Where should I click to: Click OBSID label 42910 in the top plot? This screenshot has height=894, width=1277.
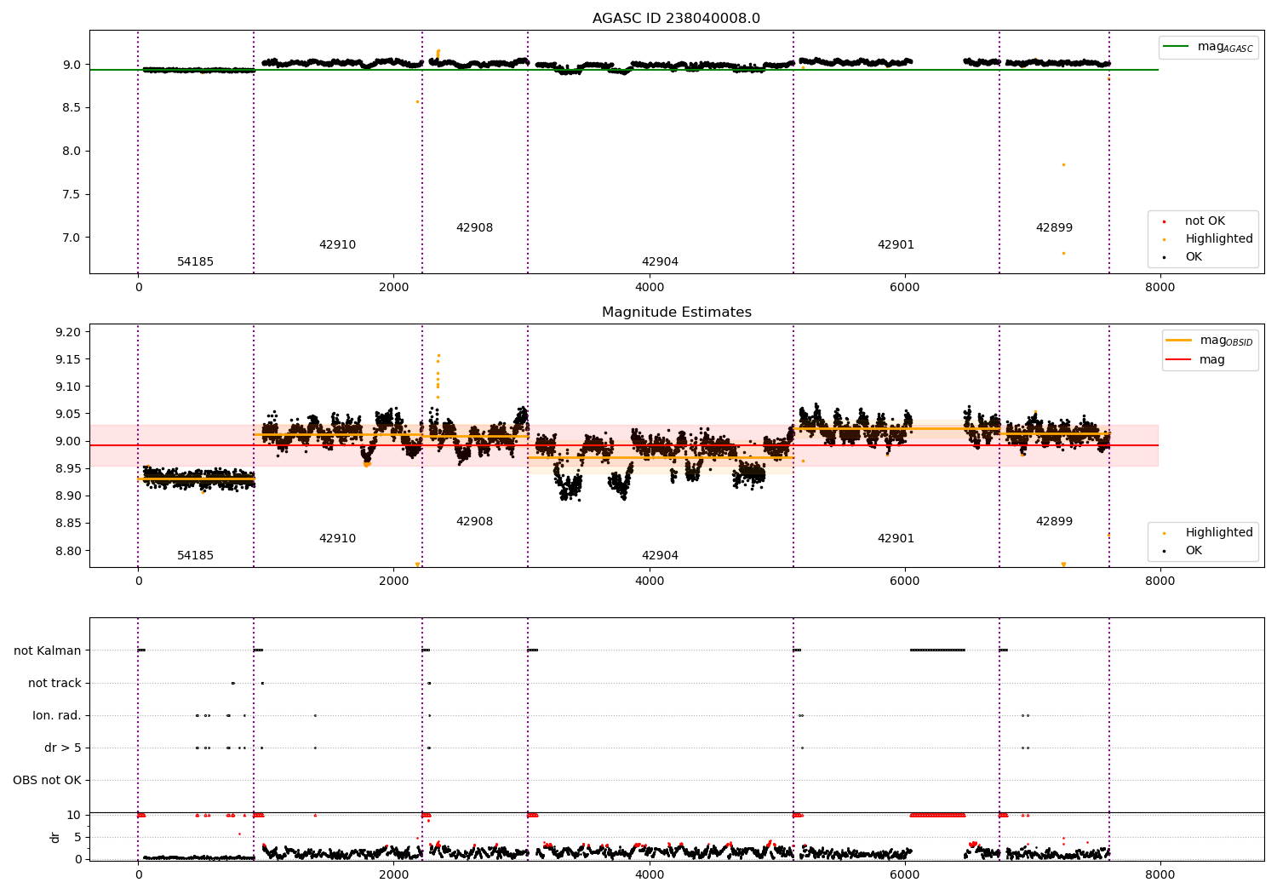pyautogui.click(x=338, y=245)
